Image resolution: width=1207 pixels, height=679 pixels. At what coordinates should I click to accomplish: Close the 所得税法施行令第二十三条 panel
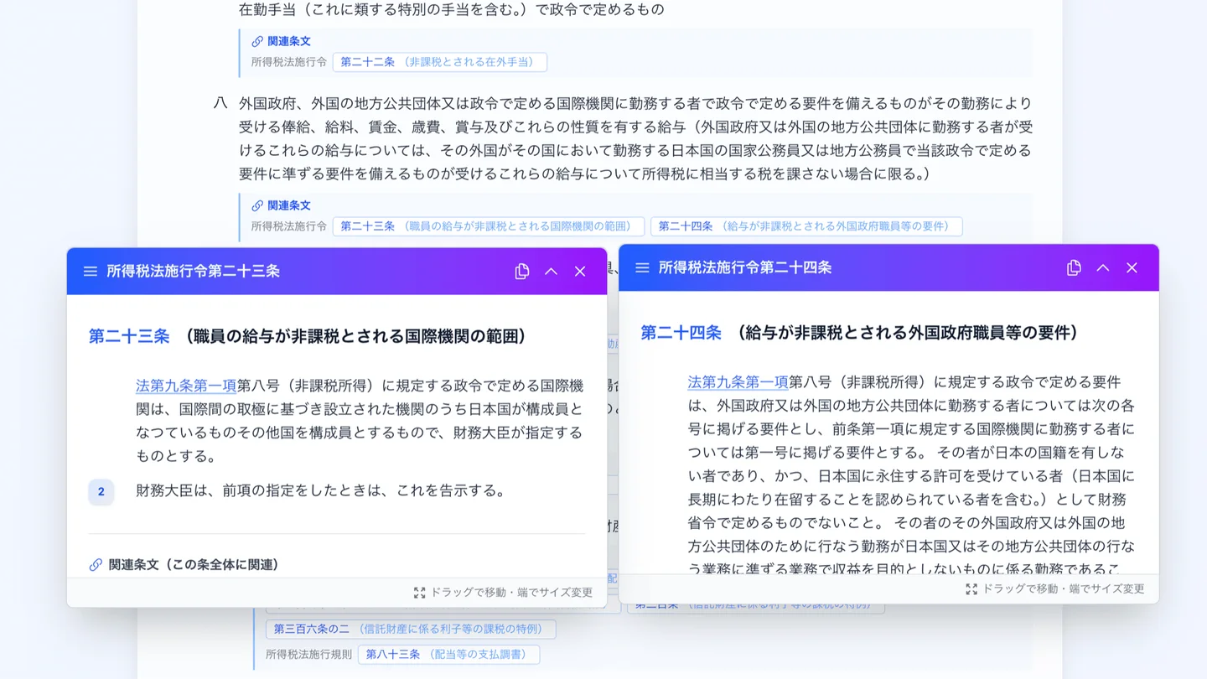coord(580,272)
